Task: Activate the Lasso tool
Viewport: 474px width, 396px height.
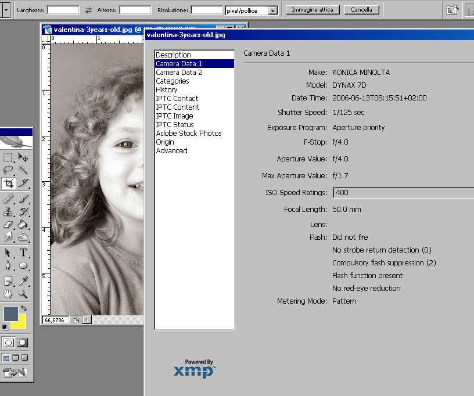Action: coord(9,170)
